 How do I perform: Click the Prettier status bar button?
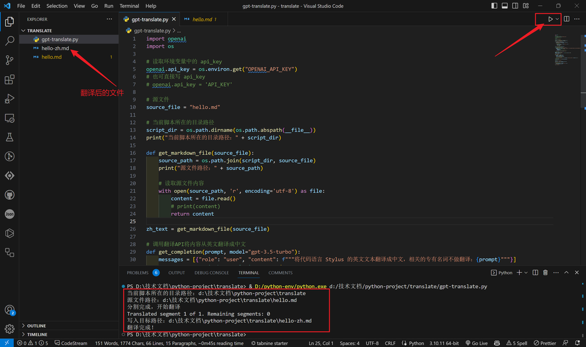[545, 343]
